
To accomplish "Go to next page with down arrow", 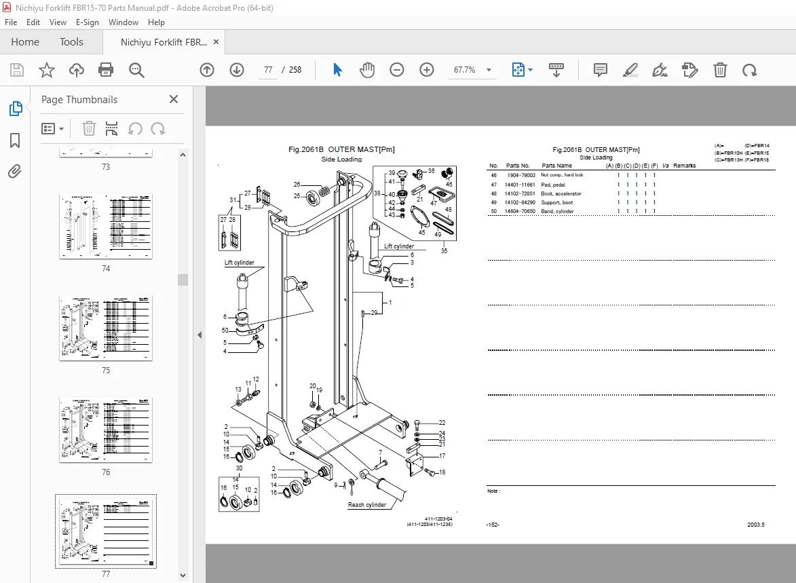I will [x=237, y=70].
